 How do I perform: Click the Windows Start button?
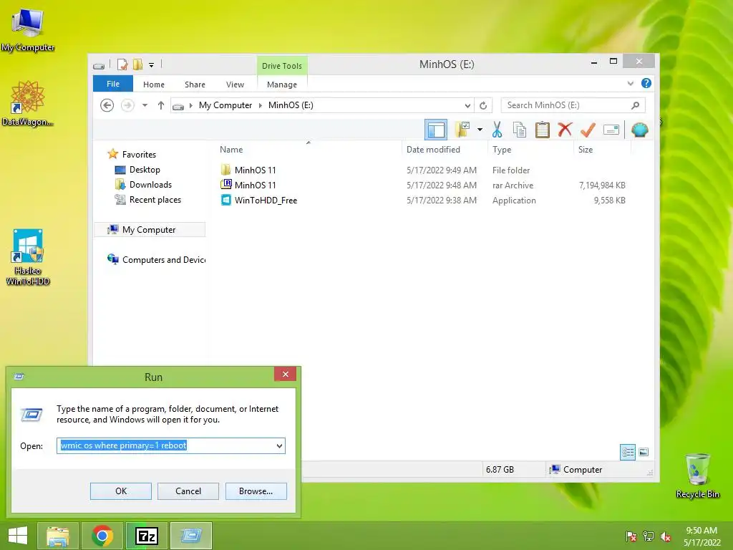[x=18, y=536]
